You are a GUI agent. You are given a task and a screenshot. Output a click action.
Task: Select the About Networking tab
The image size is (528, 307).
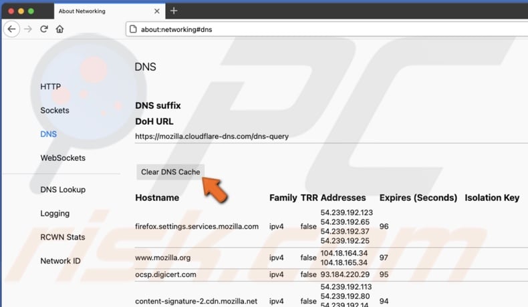pos(110,11)
